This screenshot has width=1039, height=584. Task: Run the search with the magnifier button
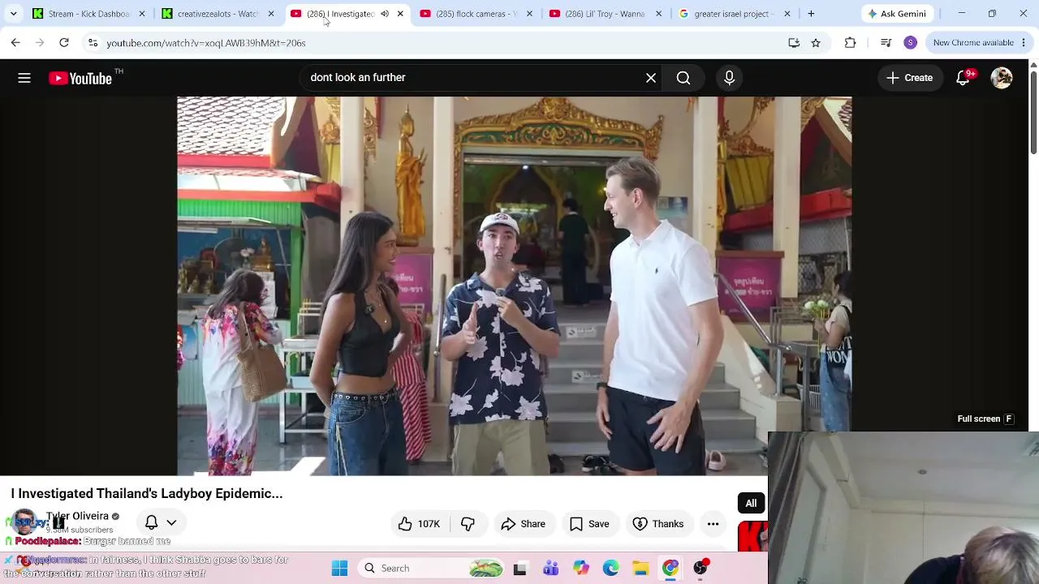(x=683, y=78)
